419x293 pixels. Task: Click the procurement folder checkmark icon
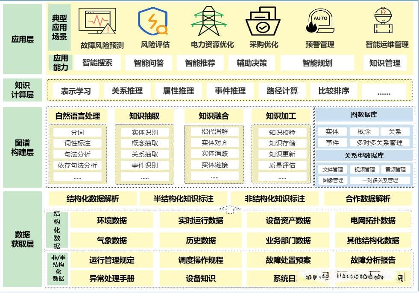click(263, 21)
